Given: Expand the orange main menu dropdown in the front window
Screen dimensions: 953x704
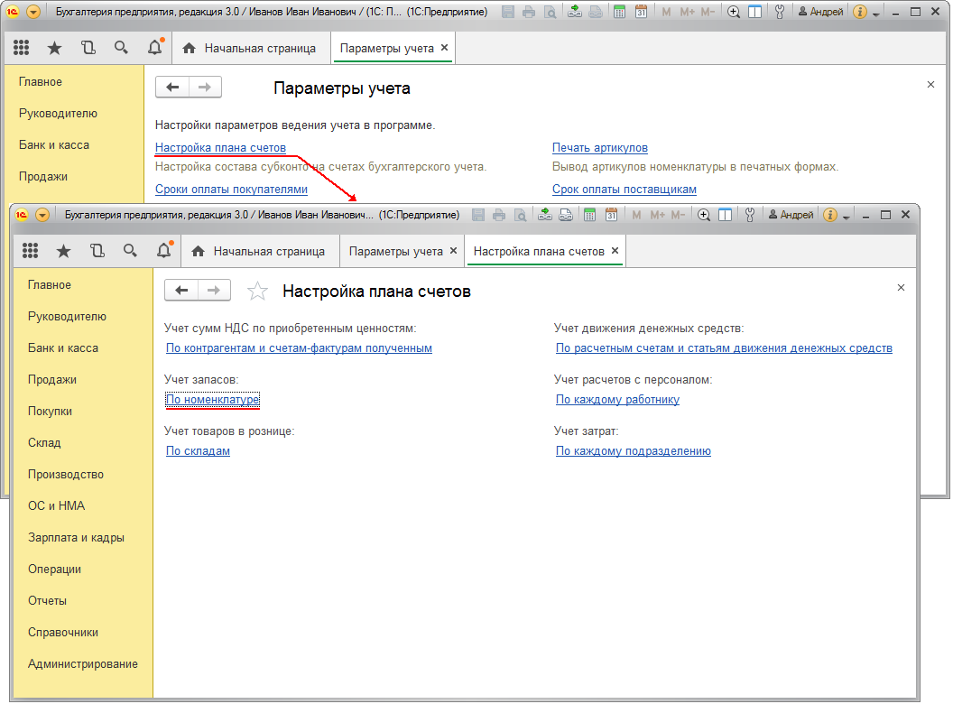Looking at the screenshot, I should click(42, 215).
